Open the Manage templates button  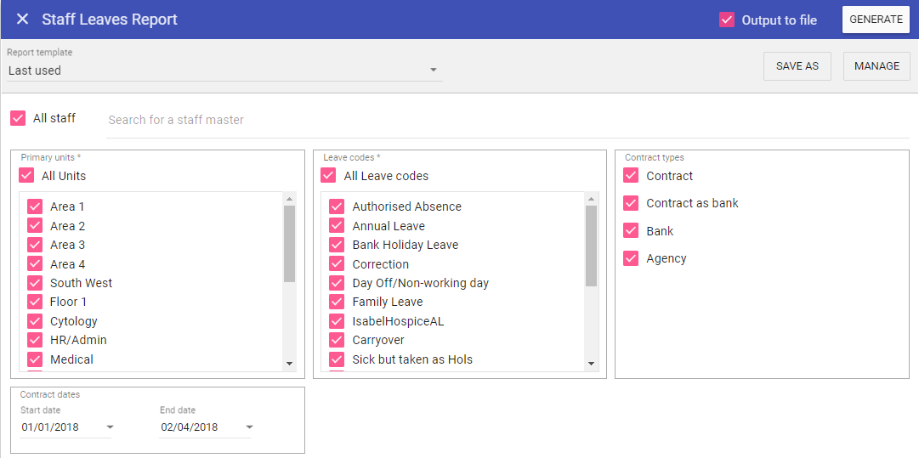click(x=876, y=66)
